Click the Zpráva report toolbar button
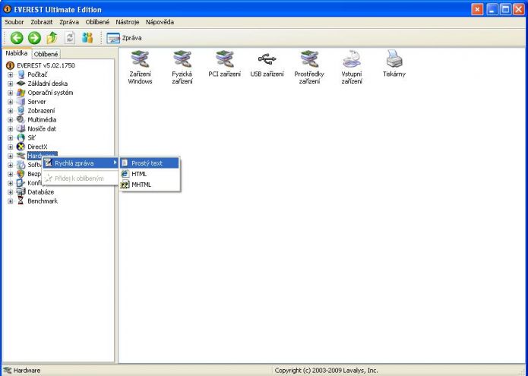This screenshot has height=376, width=528. [124, 38]
